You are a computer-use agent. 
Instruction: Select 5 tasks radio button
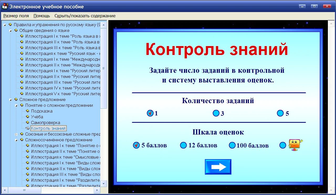280,113
